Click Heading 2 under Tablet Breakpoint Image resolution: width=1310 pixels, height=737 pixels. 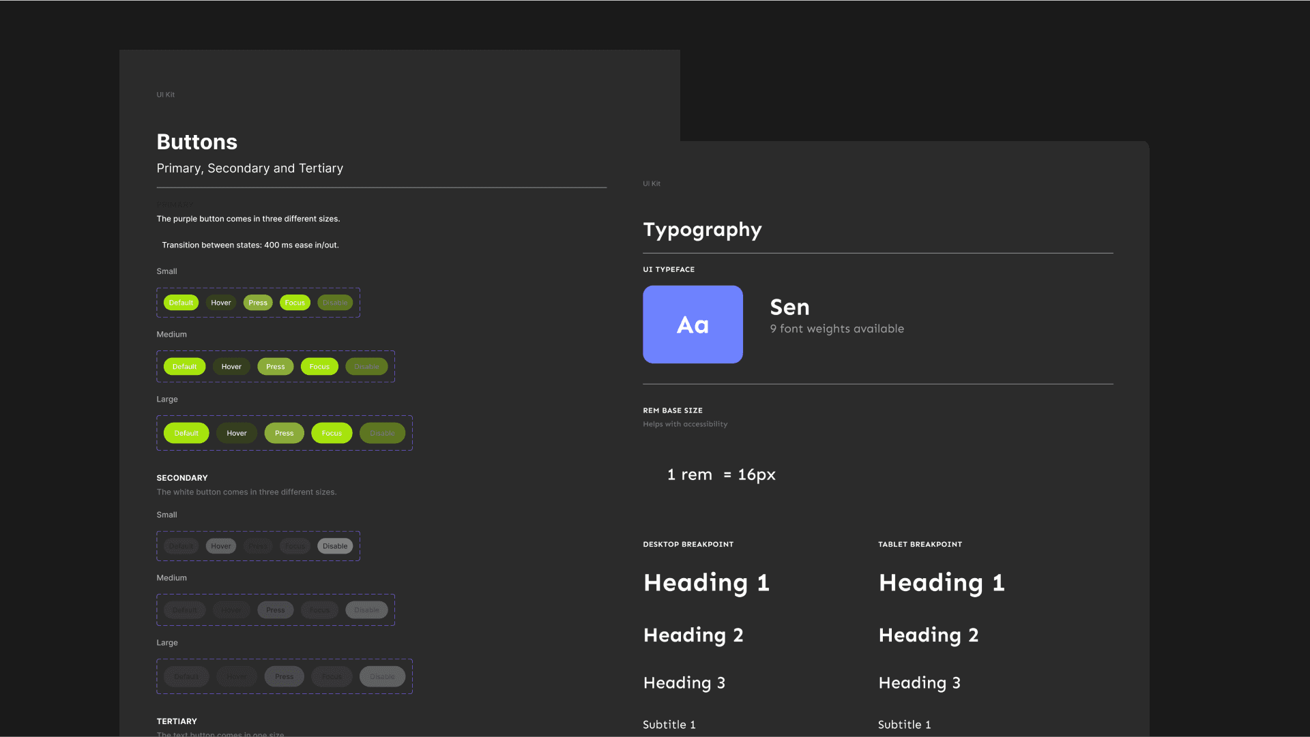point(929,635)
